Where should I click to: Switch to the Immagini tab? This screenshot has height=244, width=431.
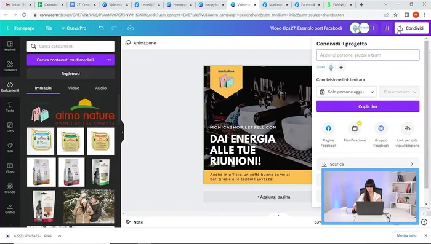click(x=44, y=88)
